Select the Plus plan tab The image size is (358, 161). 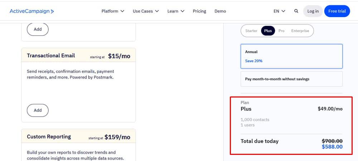click(x=268, y=30)
